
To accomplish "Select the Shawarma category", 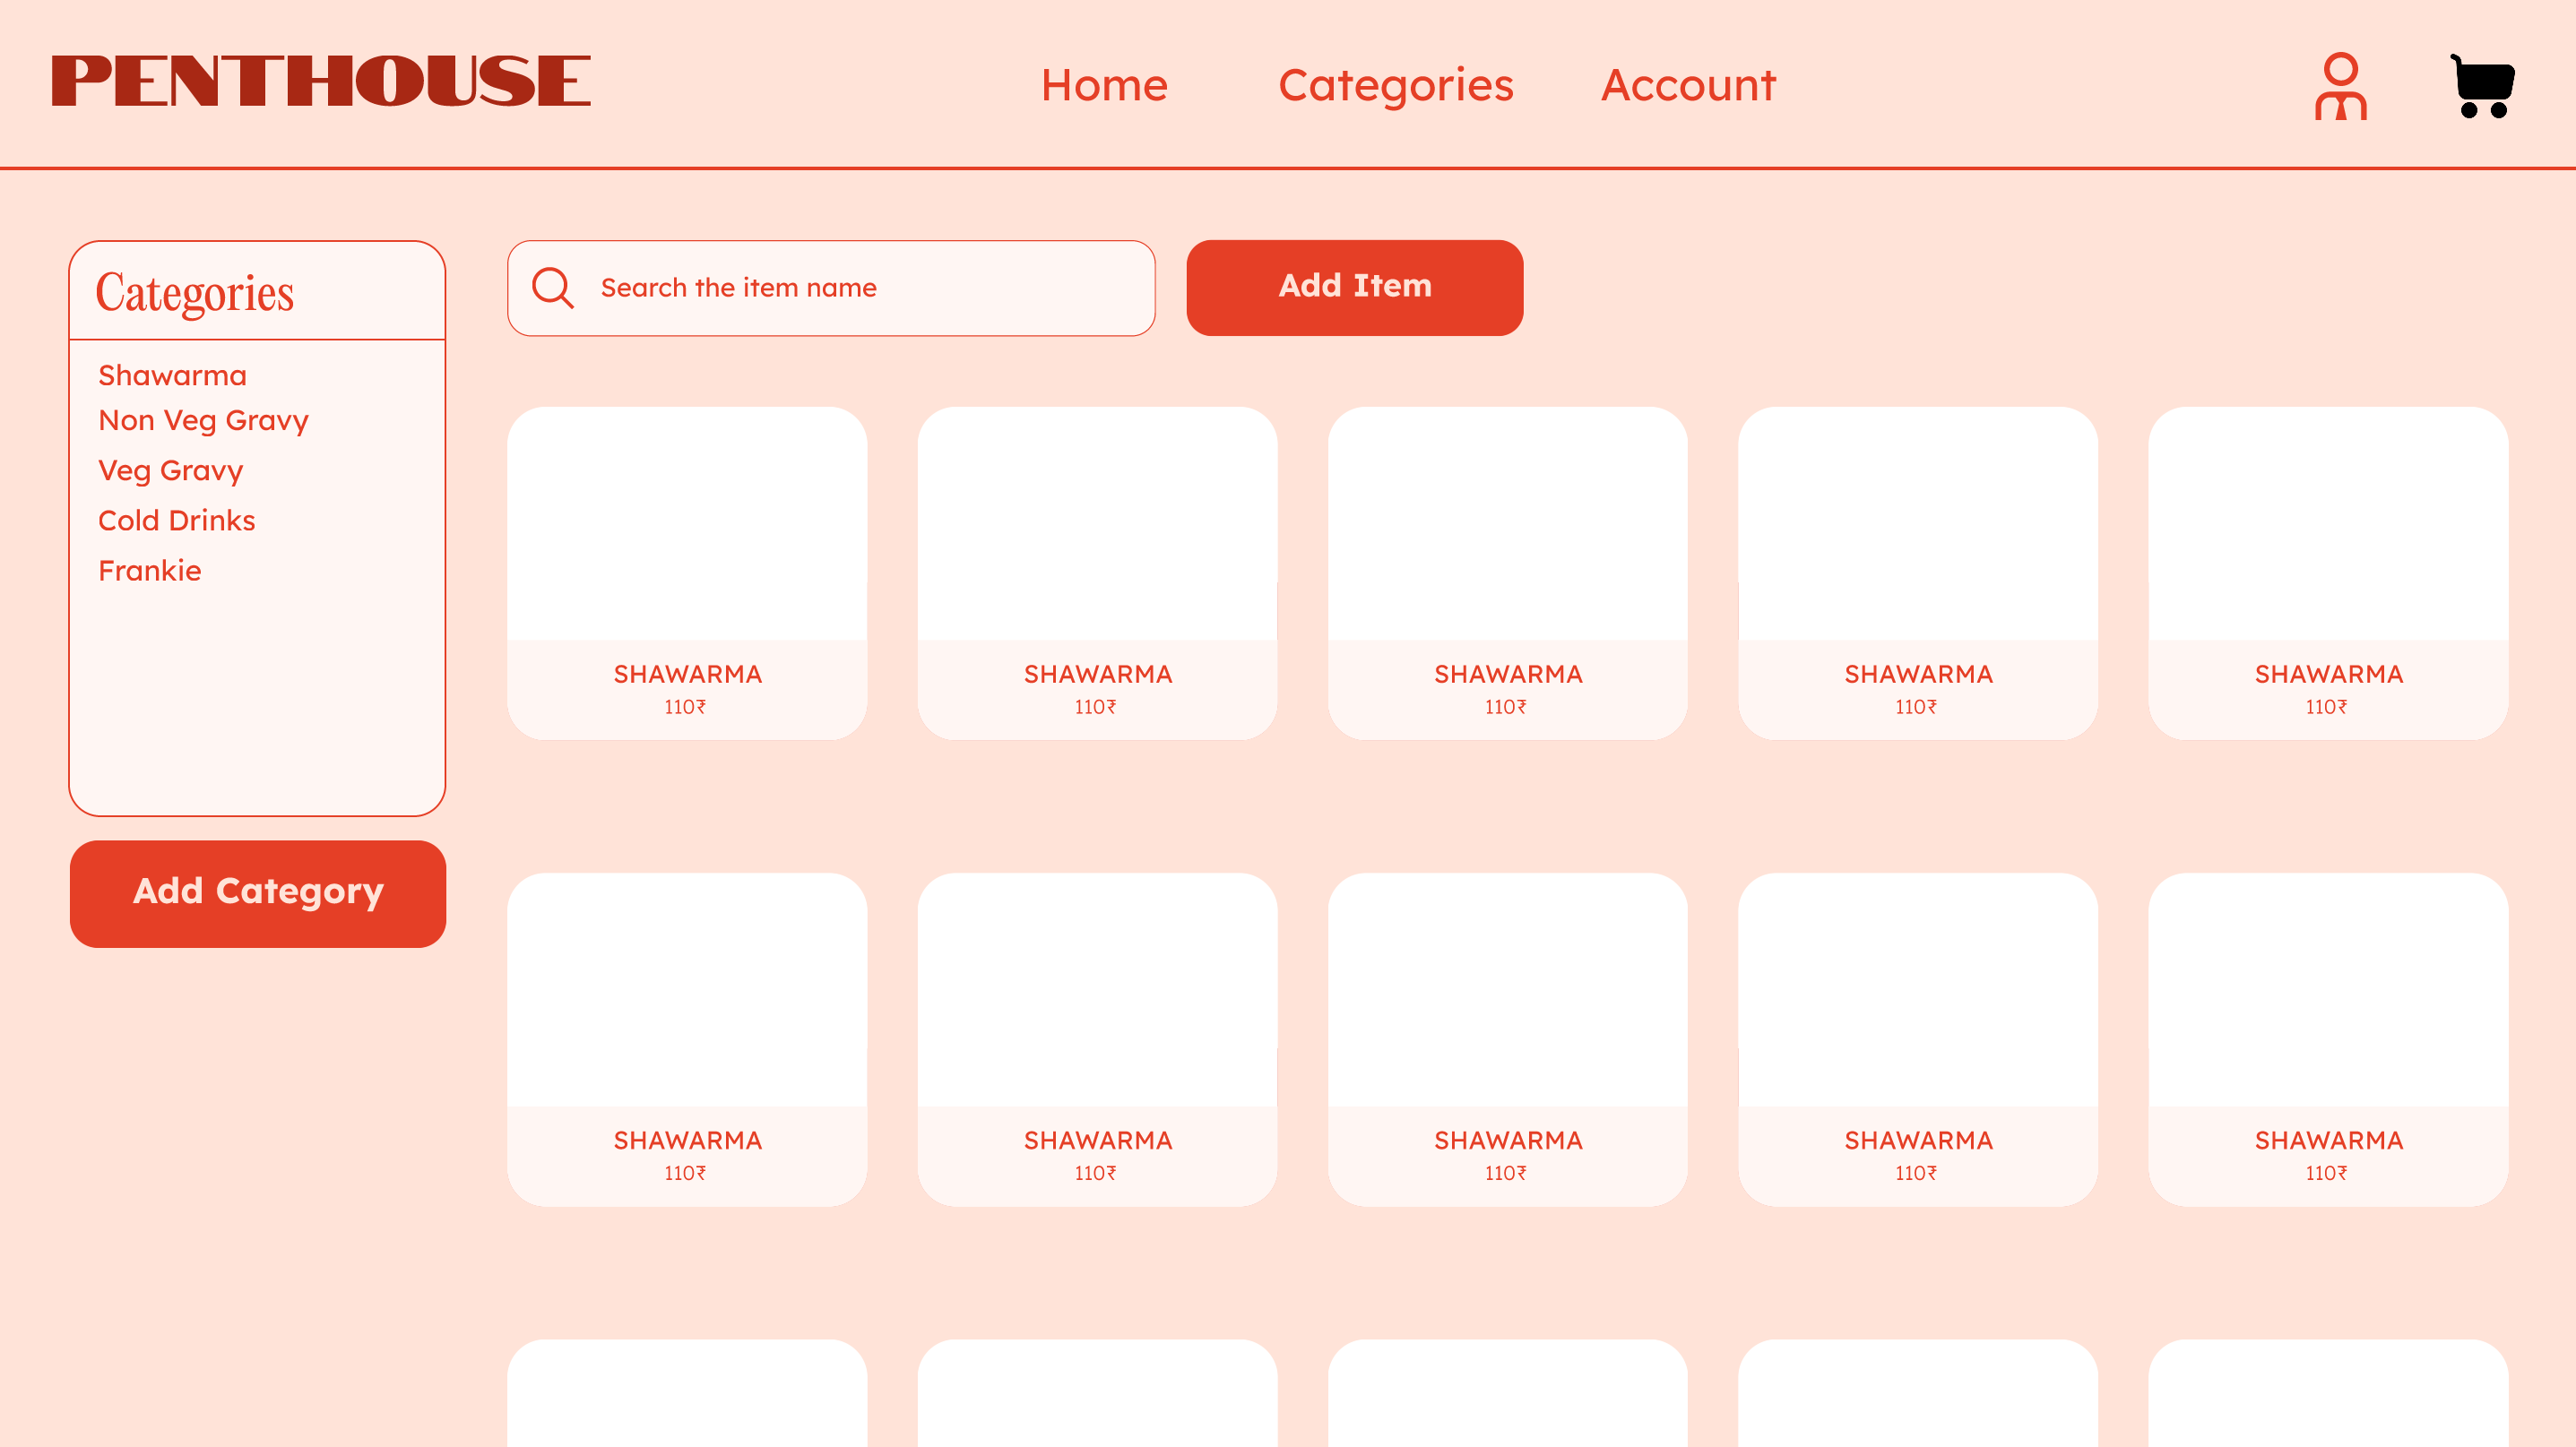I will tap(172, 375).
